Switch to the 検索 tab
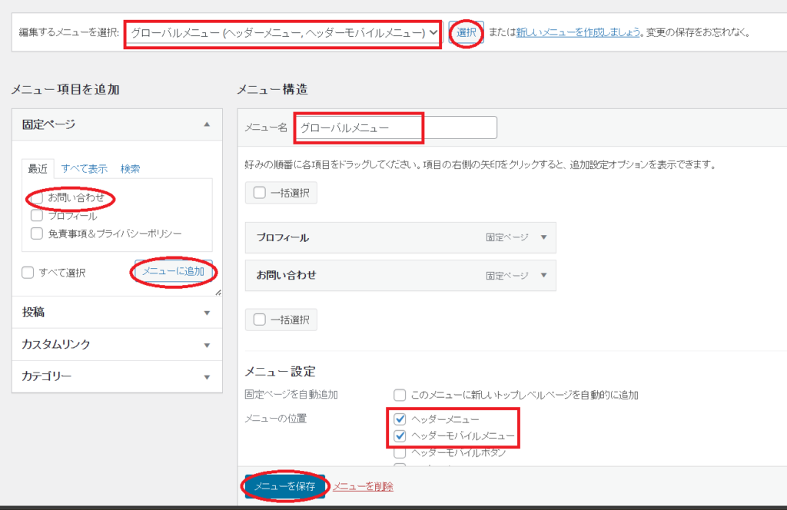 [x=130, y=169]
